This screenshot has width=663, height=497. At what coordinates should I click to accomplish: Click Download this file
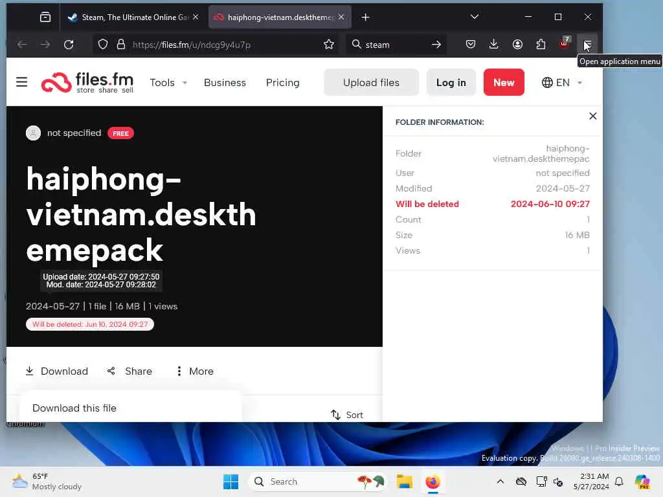[74, 408]
